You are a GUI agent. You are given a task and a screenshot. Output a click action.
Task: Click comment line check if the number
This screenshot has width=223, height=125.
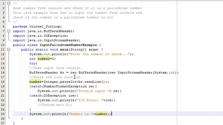63,17
